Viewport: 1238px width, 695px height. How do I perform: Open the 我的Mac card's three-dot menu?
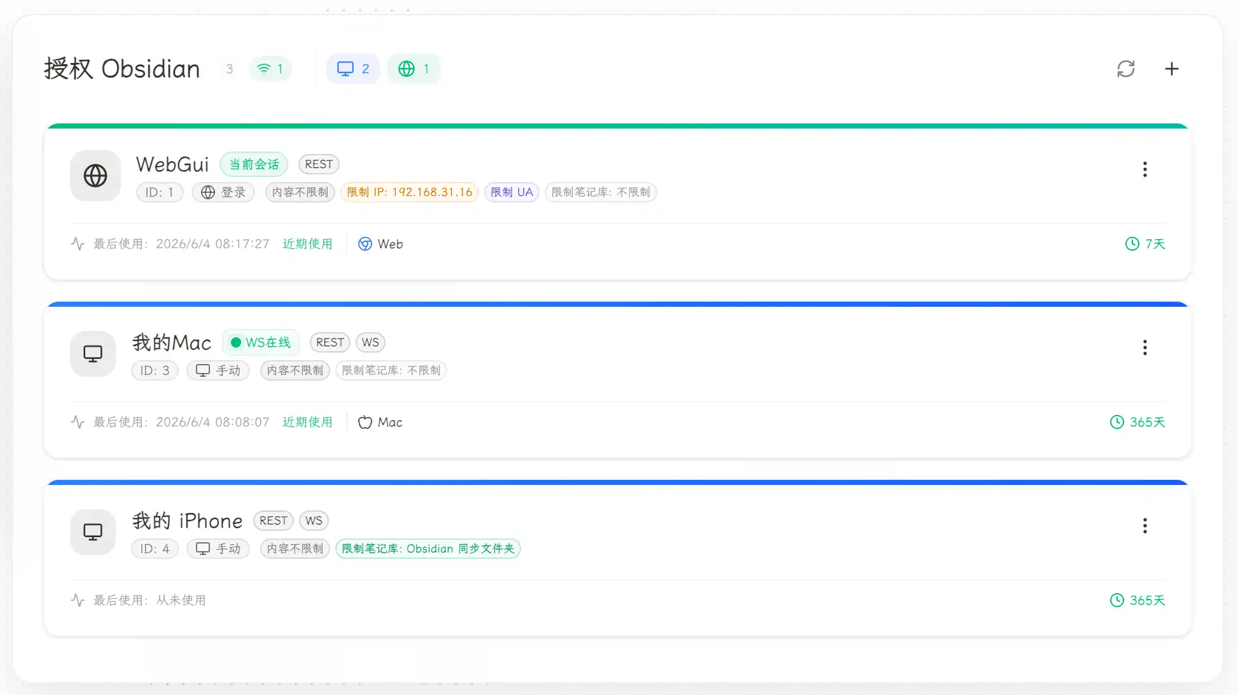tap(1144, 347)
